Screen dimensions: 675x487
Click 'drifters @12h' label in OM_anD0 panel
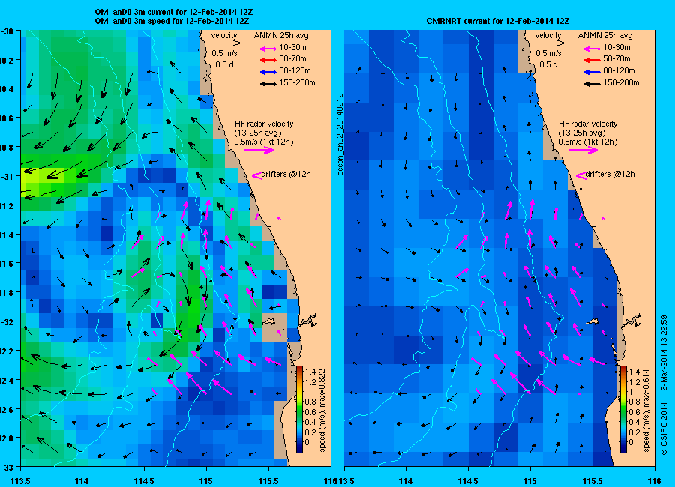click(286, 175)
